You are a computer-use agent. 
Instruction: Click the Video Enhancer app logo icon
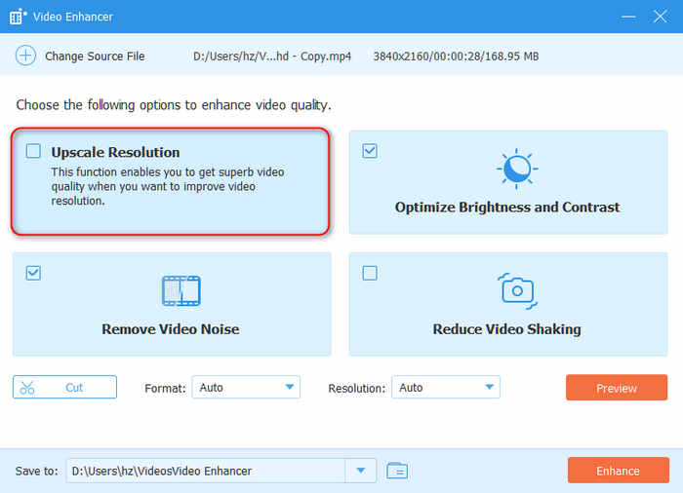click(x=18, y=17)
